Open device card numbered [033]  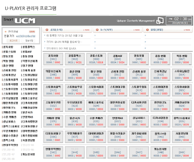click(139, 121)
